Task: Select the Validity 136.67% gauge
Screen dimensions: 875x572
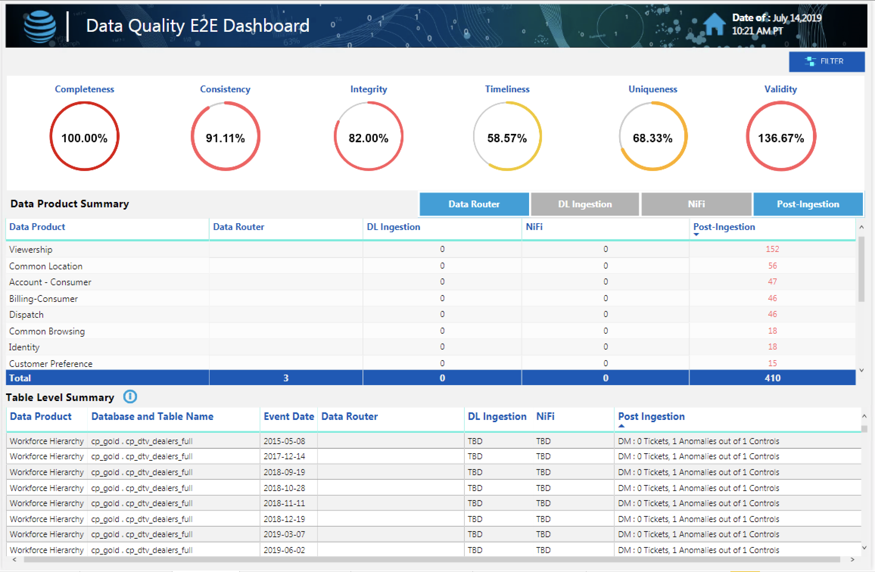Action: (781, 136)
